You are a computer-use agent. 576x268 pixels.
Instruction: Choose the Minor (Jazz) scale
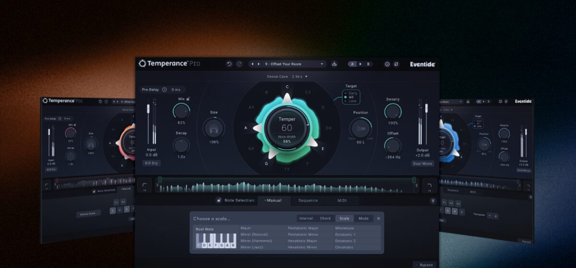pyautogui.click(x=252, y=247)
